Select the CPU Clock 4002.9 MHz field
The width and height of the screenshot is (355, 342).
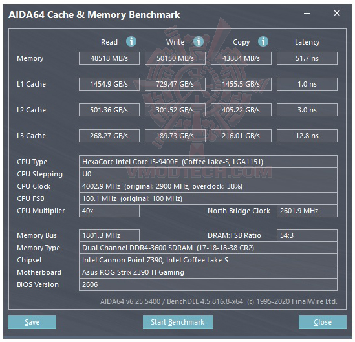coord(208,186)
